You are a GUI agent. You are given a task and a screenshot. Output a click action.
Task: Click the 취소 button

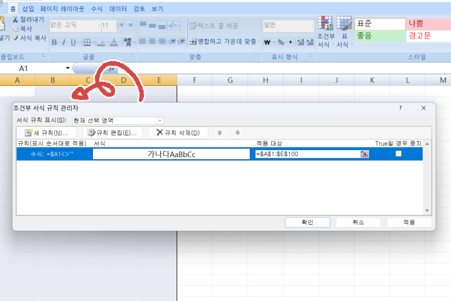(359, 222)
